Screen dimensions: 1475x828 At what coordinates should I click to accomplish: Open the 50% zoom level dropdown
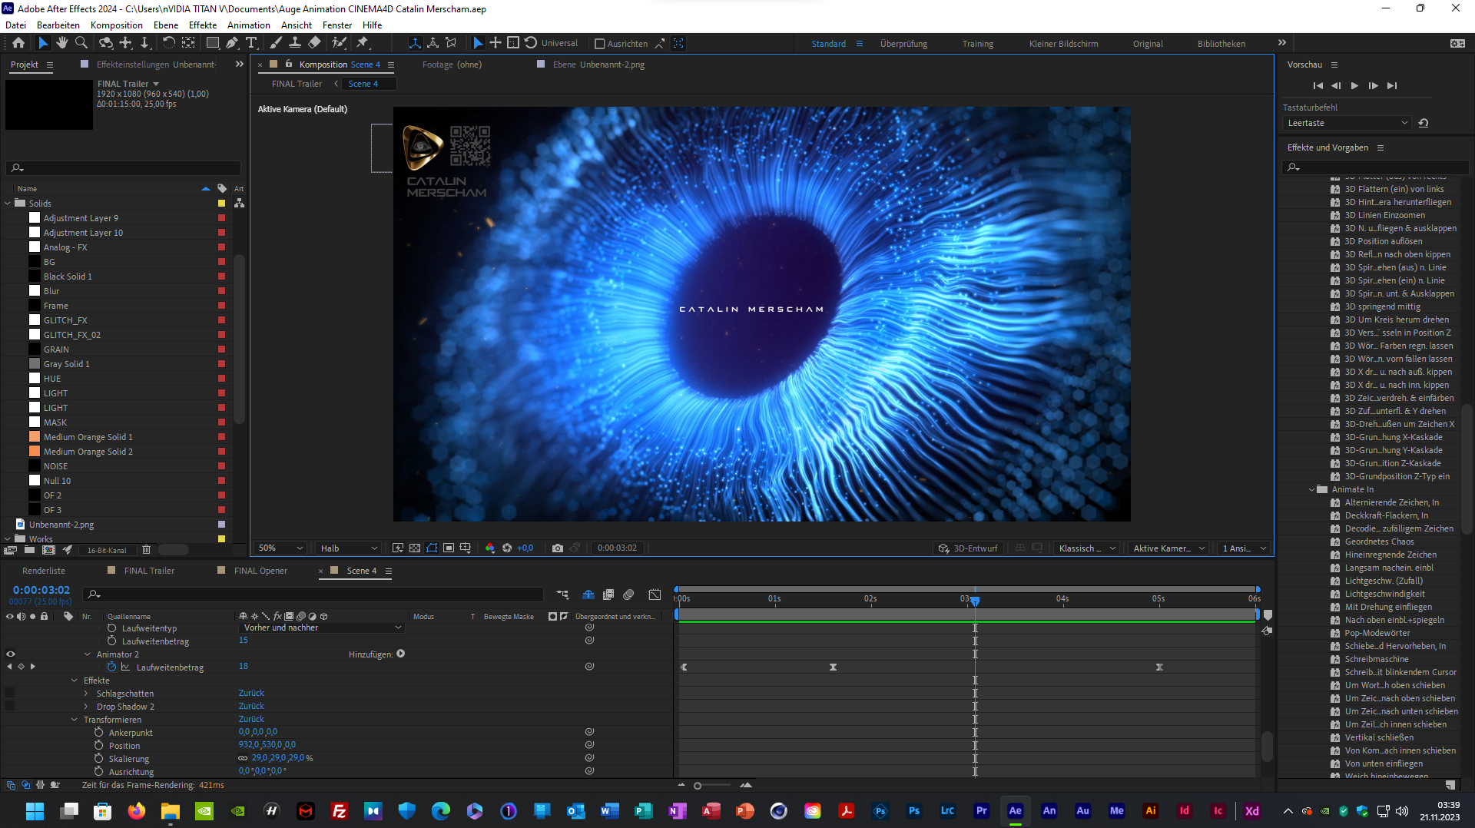(280, 548)
